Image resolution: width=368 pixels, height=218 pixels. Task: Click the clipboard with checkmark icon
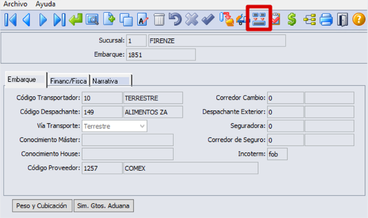[x=276, y=19]
